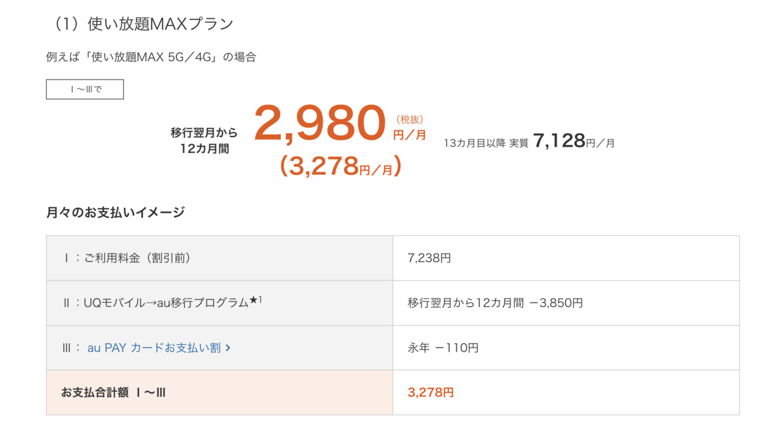Click the orange 3,278円 total amount
Screen dimensions: 759x422
pos(431,392)
